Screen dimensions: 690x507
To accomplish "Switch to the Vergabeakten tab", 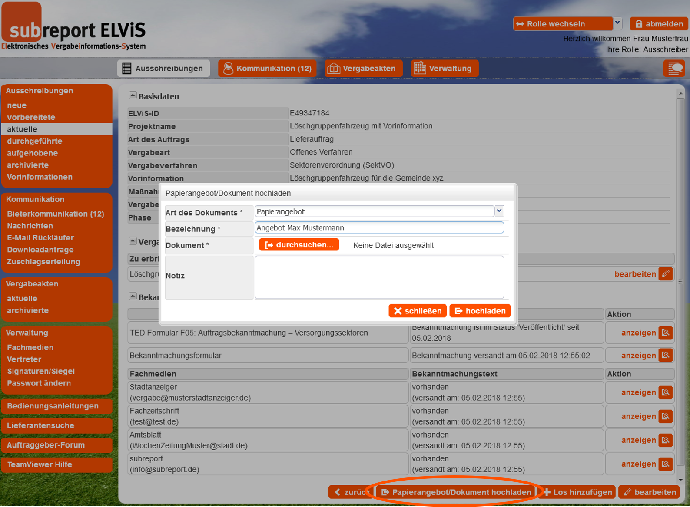I will point(363,69).
